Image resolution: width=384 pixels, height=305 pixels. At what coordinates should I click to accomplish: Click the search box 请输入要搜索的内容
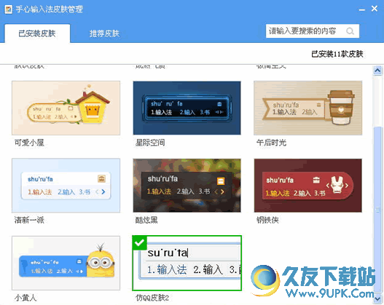tap(313, 31)
